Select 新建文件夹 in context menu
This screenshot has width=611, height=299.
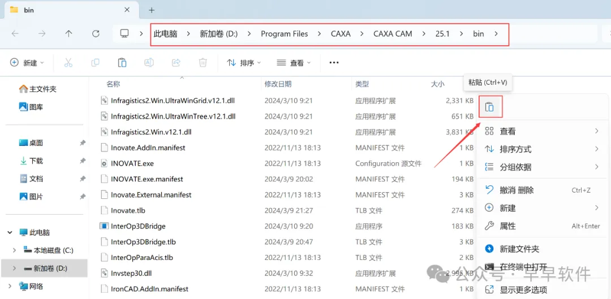(x=542, y=249)
